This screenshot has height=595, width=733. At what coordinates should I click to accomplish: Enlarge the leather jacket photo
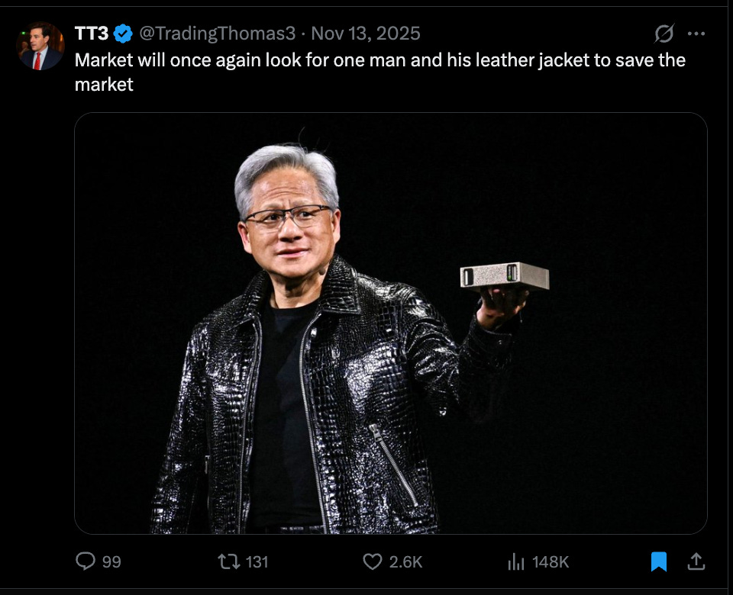point(391,323)
